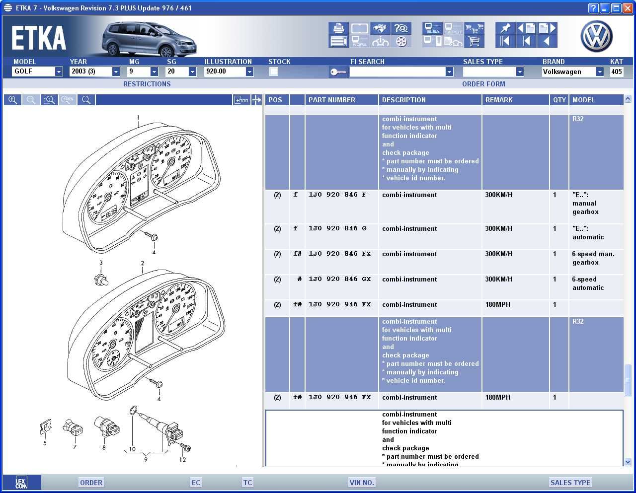This screenshot has height=493, width=636.
Task: Click the printer icon in the toolbar
Action: coord(338,28)
